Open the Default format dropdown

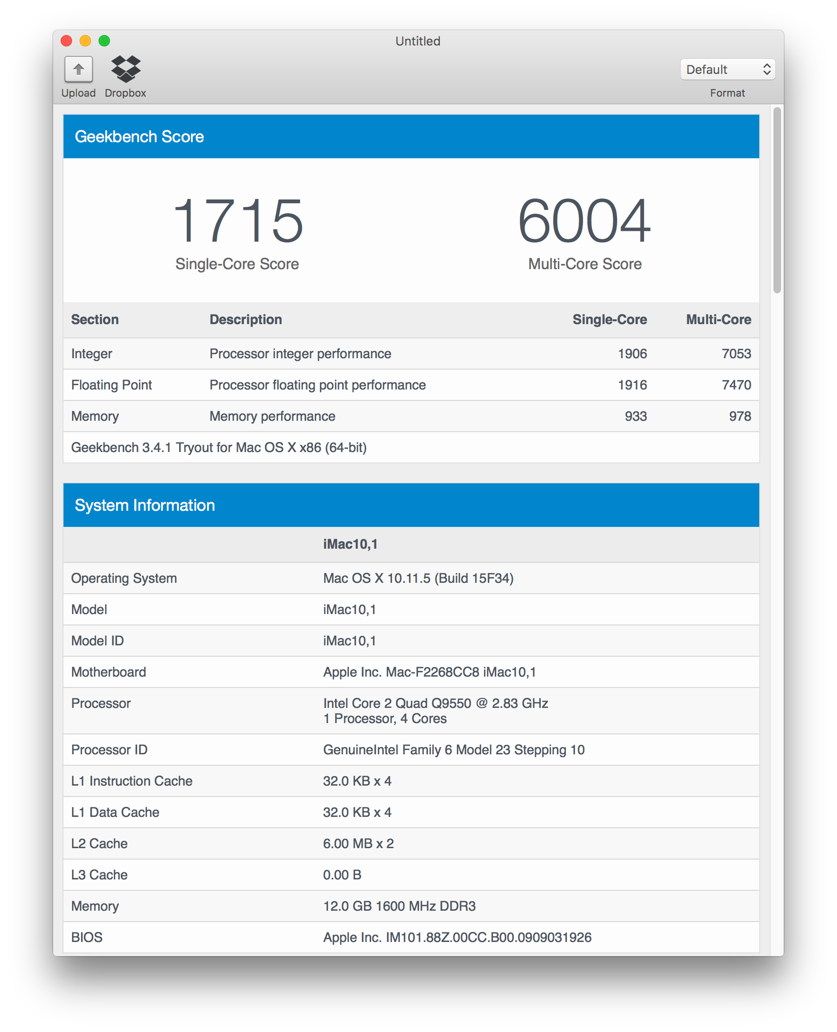(x=727, y=69)
